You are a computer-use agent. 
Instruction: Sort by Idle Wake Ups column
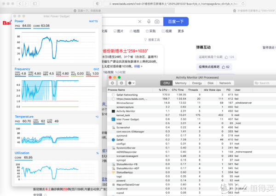coord(213,90)
